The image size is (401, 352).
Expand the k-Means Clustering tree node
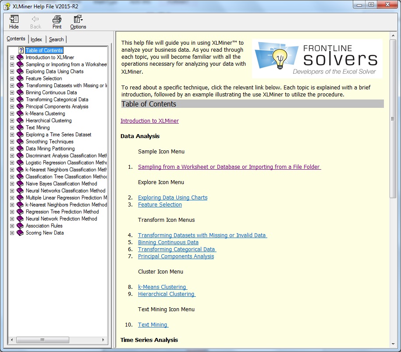pyautogui.click(x=12, y=114)
